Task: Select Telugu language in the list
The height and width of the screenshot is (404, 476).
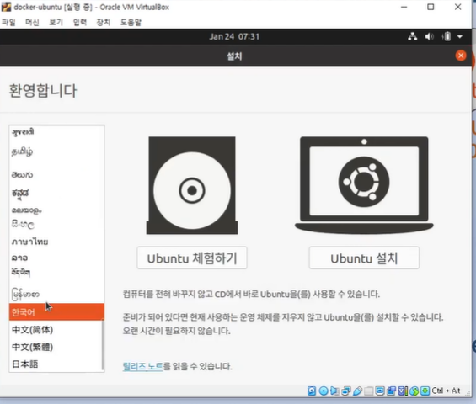Action: point(56,175)
